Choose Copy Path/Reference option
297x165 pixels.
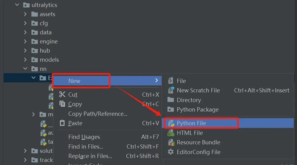(x=98, y=114)
